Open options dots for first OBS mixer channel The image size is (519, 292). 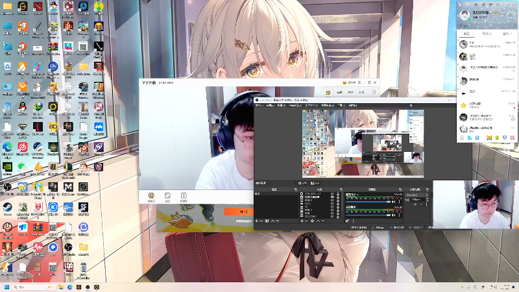400,202
